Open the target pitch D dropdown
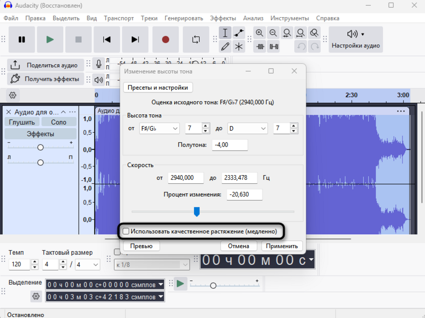The width and height of the screenshot is (425, 318). [247, 129]
